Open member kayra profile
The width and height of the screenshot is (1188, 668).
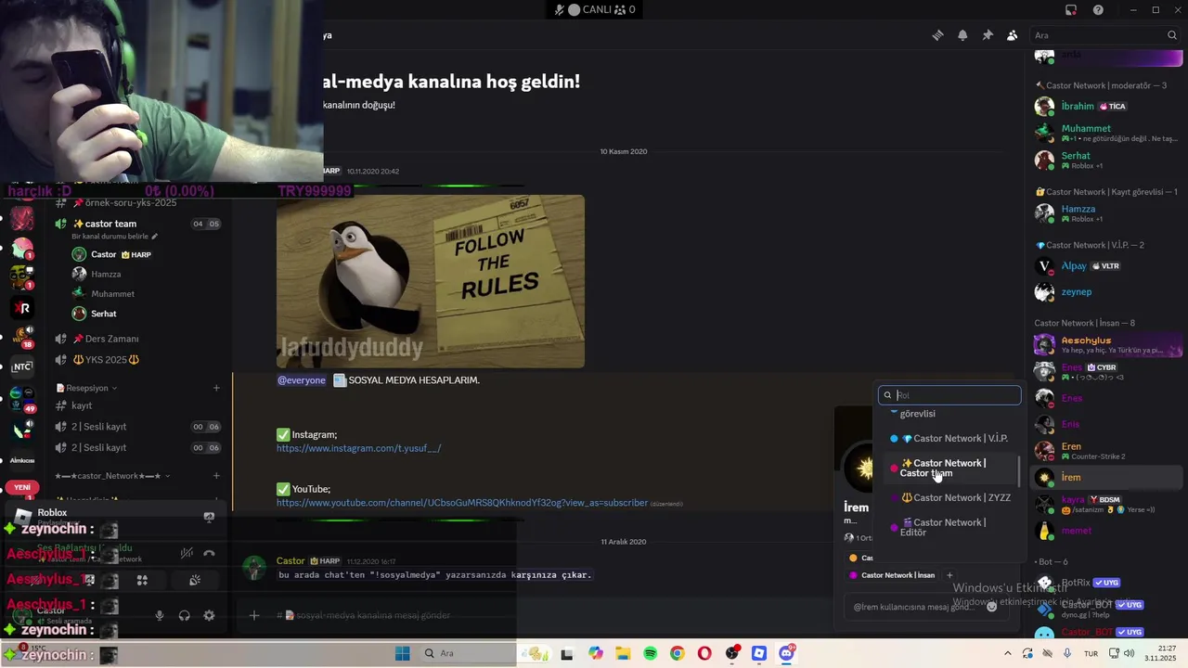click(1106, 504)
